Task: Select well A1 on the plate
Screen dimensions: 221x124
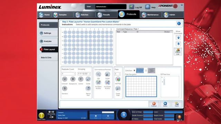Action: tap(65, 32)
